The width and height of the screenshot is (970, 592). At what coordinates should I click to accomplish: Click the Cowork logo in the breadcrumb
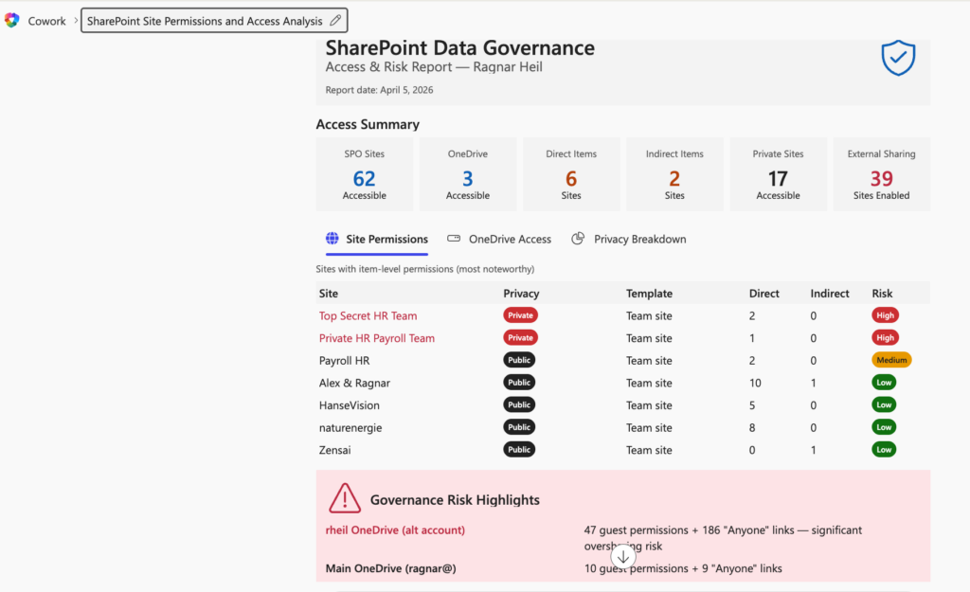click(x=12, y=19)
